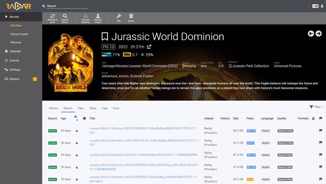The width and height of the screenshot is (326, 184).
Task: Select Library Import in sidebar
Action: pyautogui.click(x=19, y=34)
